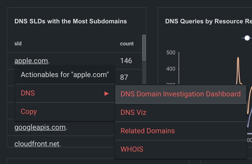This screenshot has height=164, width=252.
Task: Click the count value 87
Action: (124, 77)
